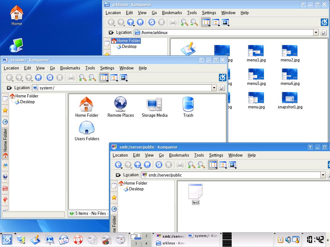330x247 pixels.
Task: Click Go button beside /home/arklinux location field
Action: click(324, 32)
